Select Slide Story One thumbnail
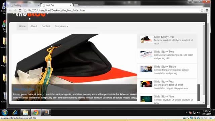 pyautogui.click(x=146, y=39)
